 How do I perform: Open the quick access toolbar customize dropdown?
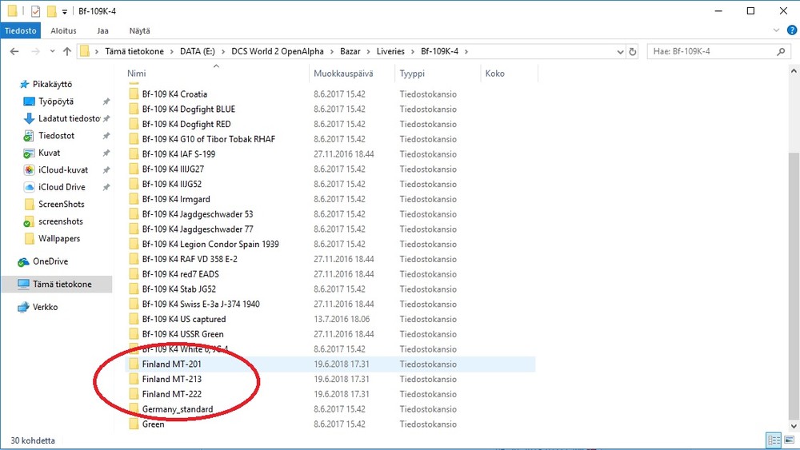[x=64, y=11]
